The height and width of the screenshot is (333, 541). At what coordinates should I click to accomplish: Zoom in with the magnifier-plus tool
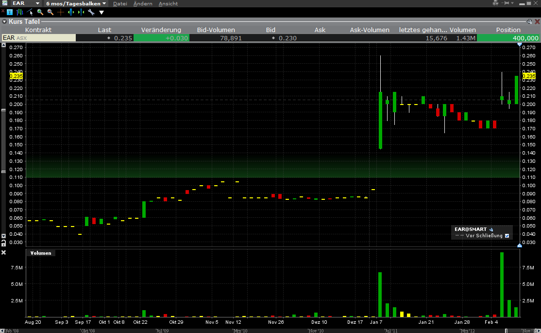pos(40,12)
